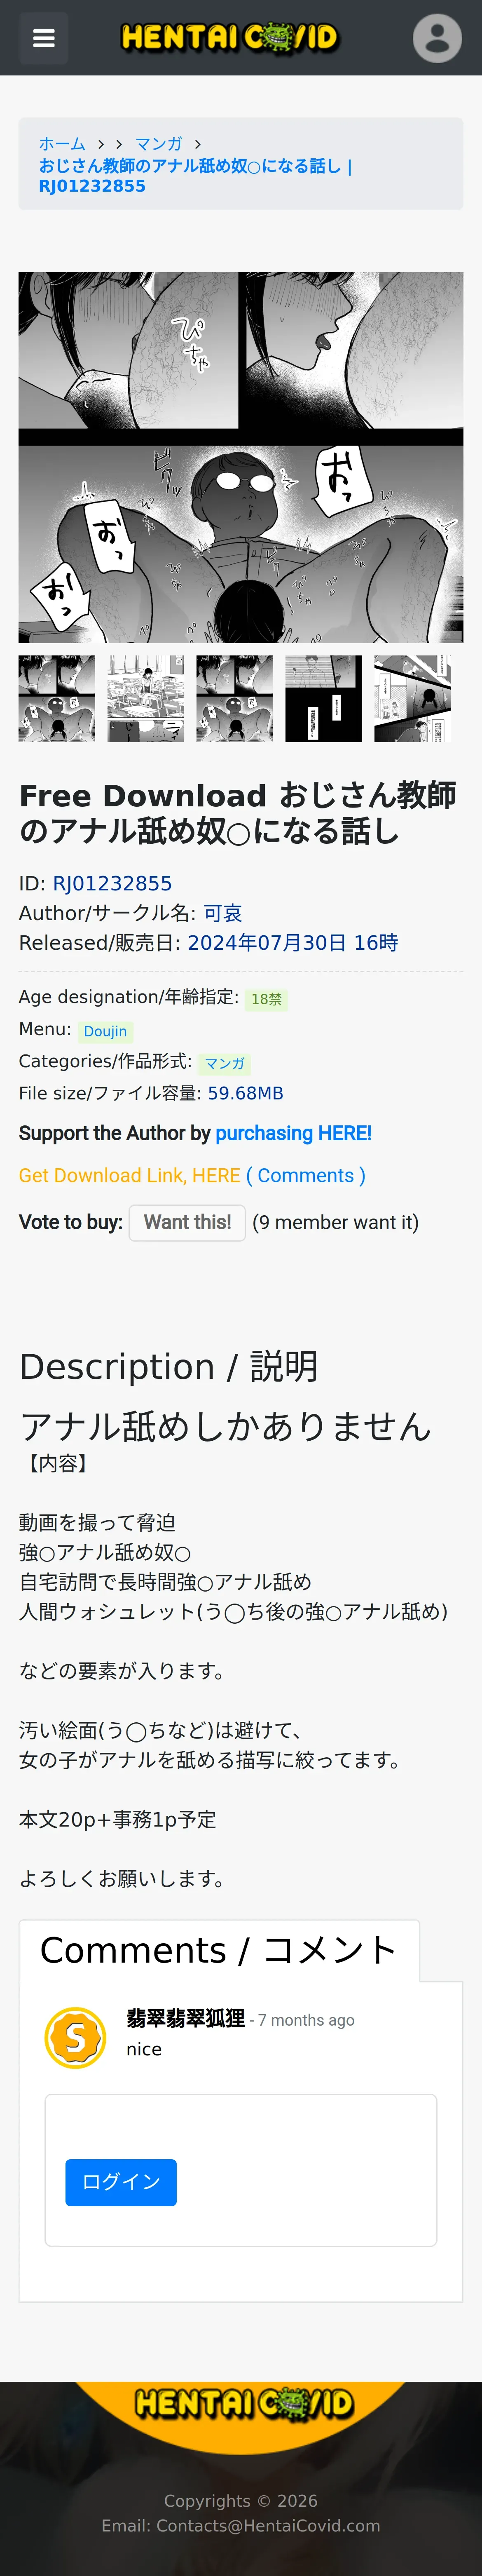Select the first preview thumbnail
The image size is (482, 2576).
click(x=57, y=698)
